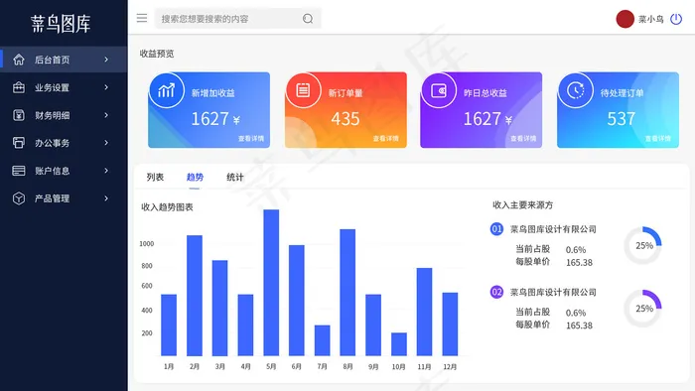Select the 趋势 tab
This screenshot has height=391, width=695.
[x=195, y=177]
